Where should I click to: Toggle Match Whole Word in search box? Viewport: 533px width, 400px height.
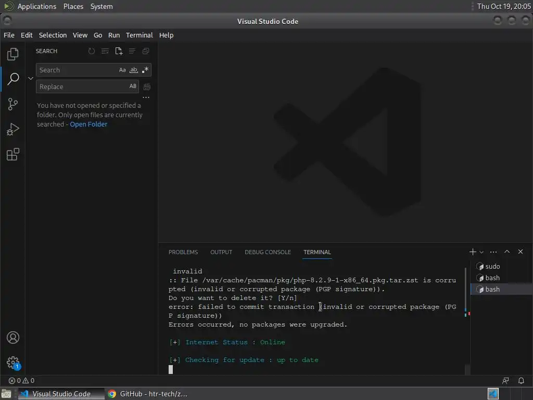point(134,70)
